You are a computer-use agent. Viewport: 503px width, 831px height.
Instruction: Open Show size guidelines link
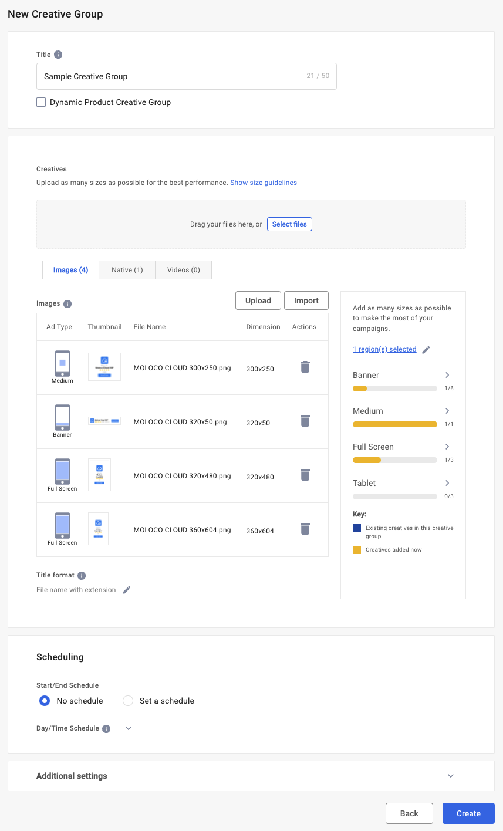[x=264, y=183]
